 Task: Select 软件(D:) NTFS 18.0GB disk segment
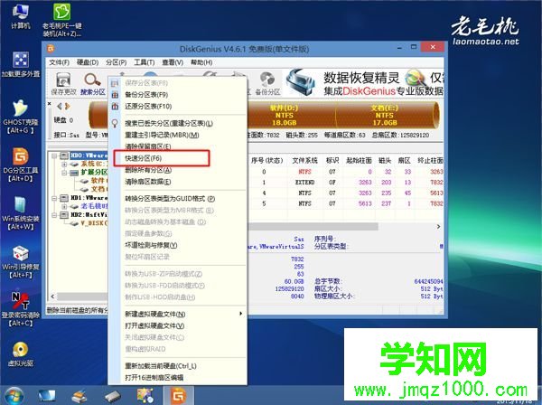(292, 115)
